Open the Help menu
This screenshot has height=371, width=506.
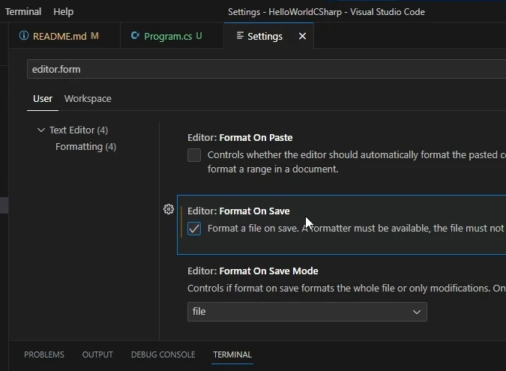click(x=64, y=11)
